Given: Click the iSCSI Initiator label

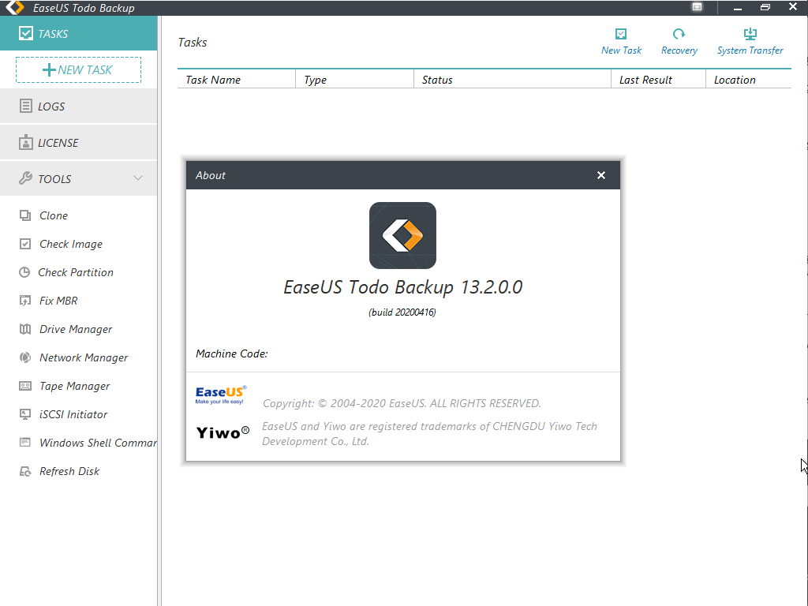Looking at the screenshot, I should coord(73,413).
